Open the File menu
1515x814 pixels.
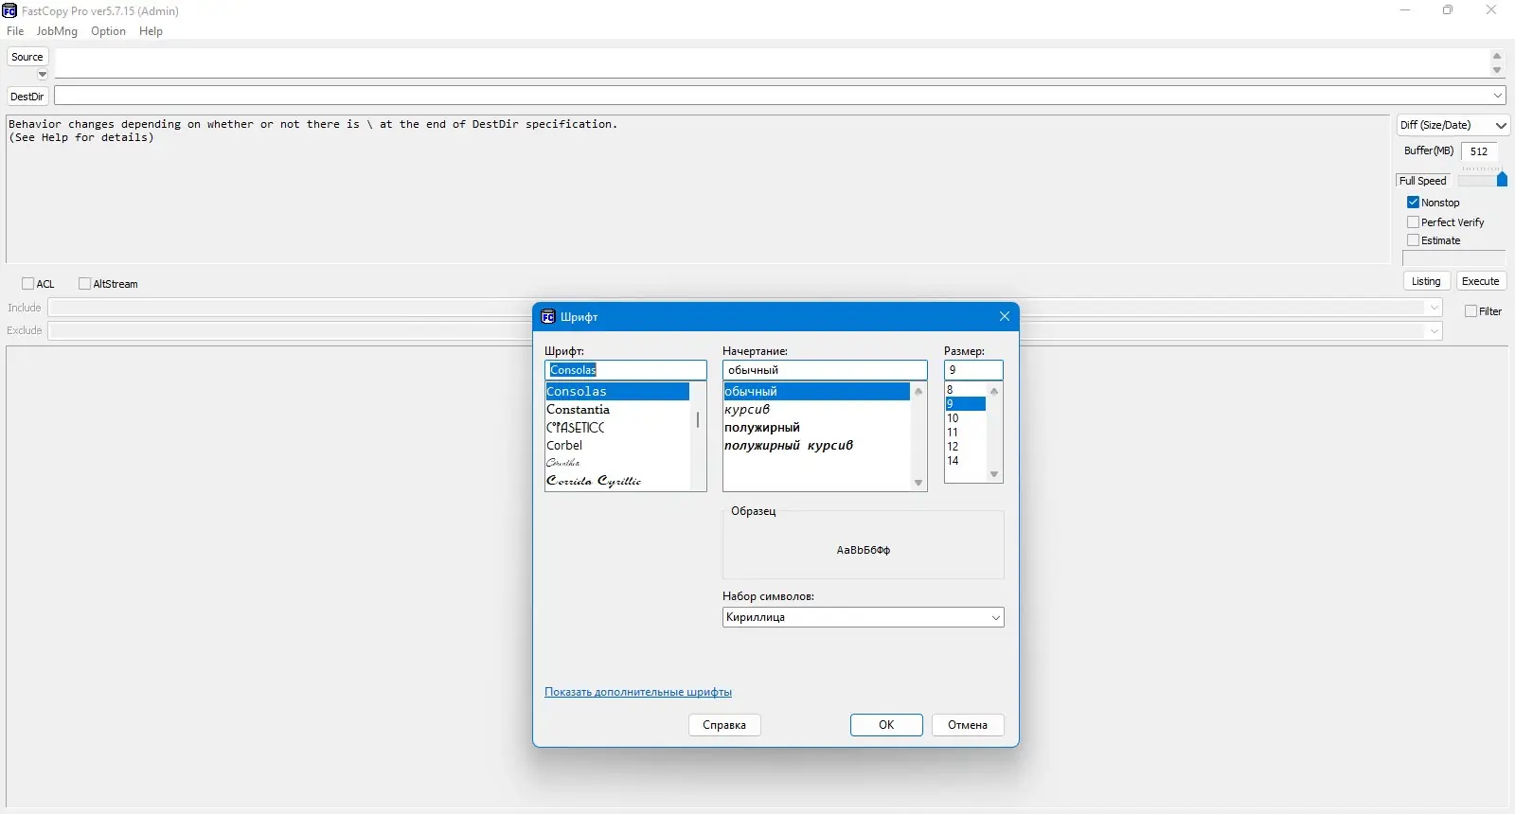[15, 31]
